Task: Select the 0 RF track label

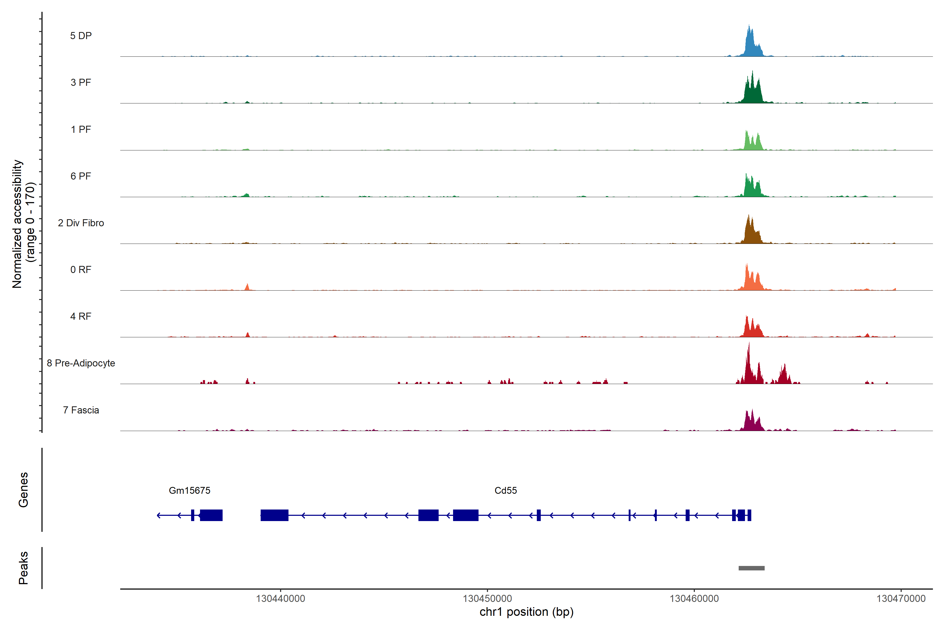Action: [81, 270]
